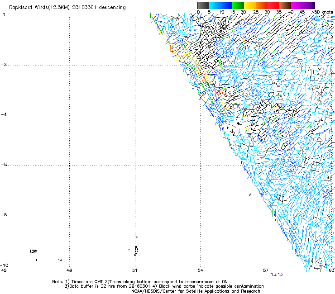Click the '-2' latitude axis label

click(x=4, y=65)
